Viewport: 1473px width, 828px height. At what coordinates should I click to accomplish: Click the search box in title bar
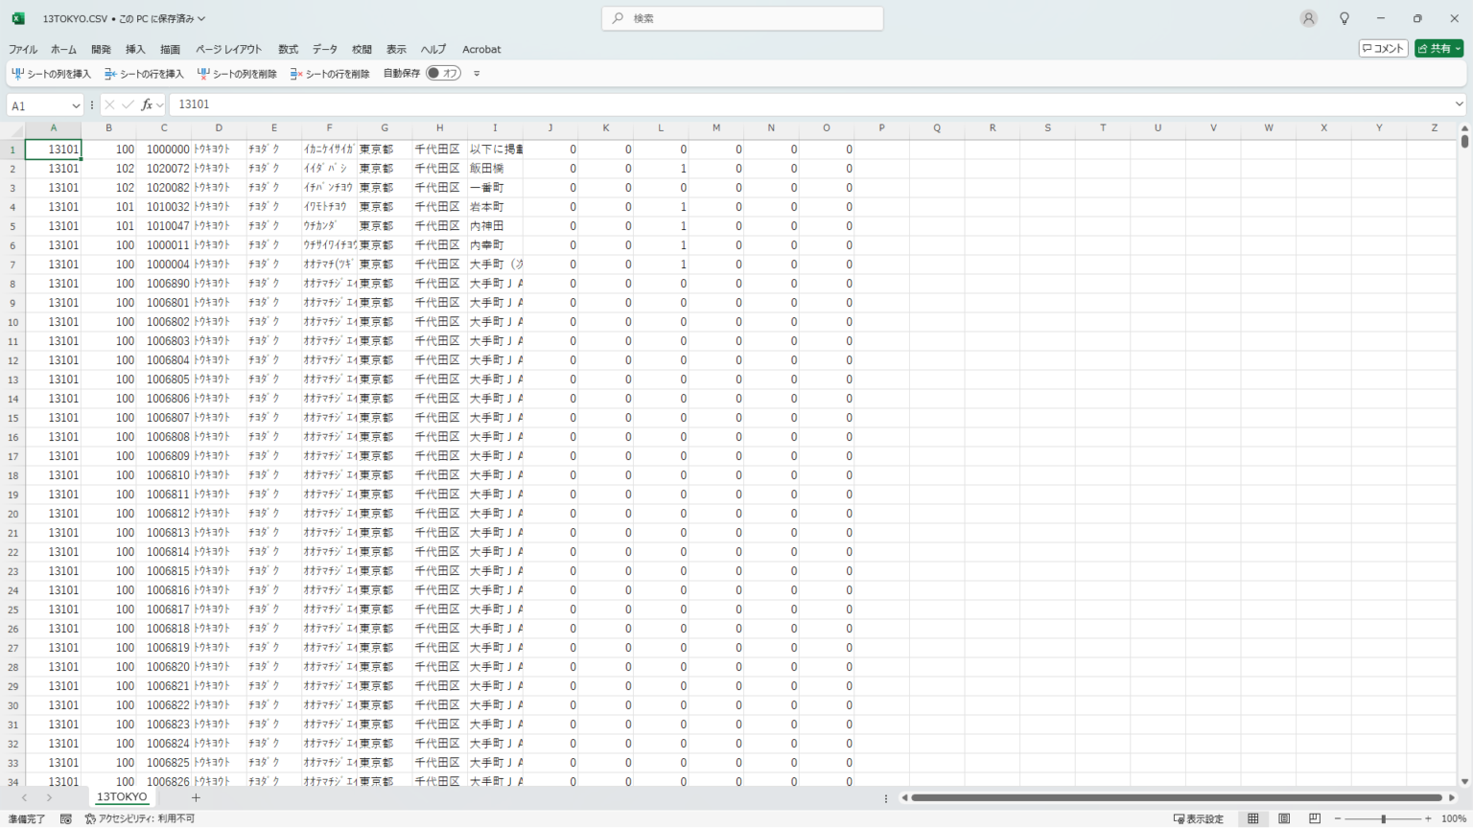(x=742, y=18)
